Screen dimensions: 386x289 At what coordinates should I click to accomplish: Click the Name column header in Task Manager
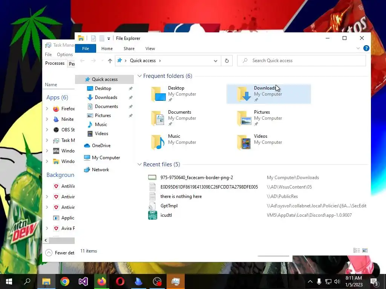point(51,85)
